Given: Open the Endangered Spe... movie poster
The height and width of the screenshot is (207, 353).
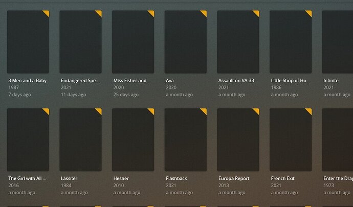Looking at the screenshot, I should [x=81, y=42].
